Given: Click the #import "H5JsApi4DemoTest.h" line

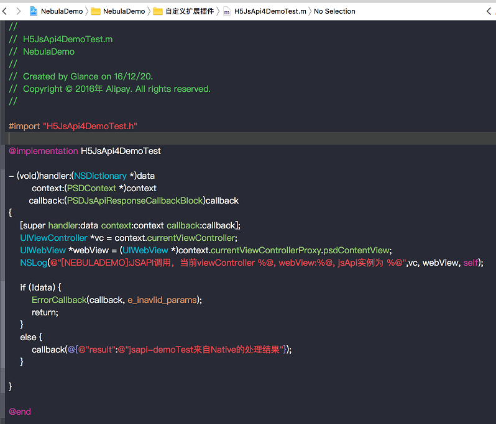Looking at the screenshot, I should pos(73,126).
